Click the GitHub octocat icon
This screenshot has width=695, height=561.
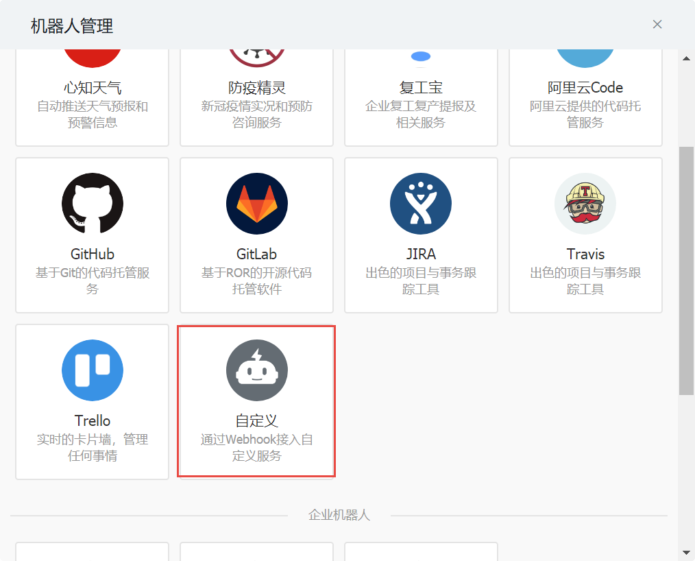point(93,204)
